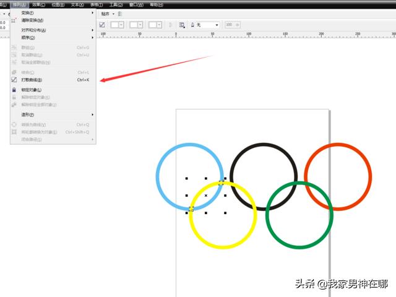Open the 表格(T) menu
Screen dimensions: 396x297
pyautogui.click(x=97, y=4)
